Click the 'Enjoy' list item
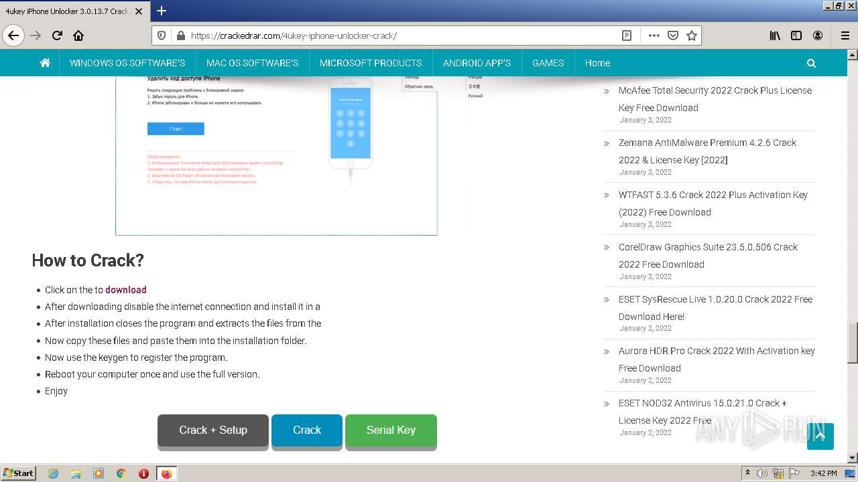 pyautogui.click(x=56, y=391)
